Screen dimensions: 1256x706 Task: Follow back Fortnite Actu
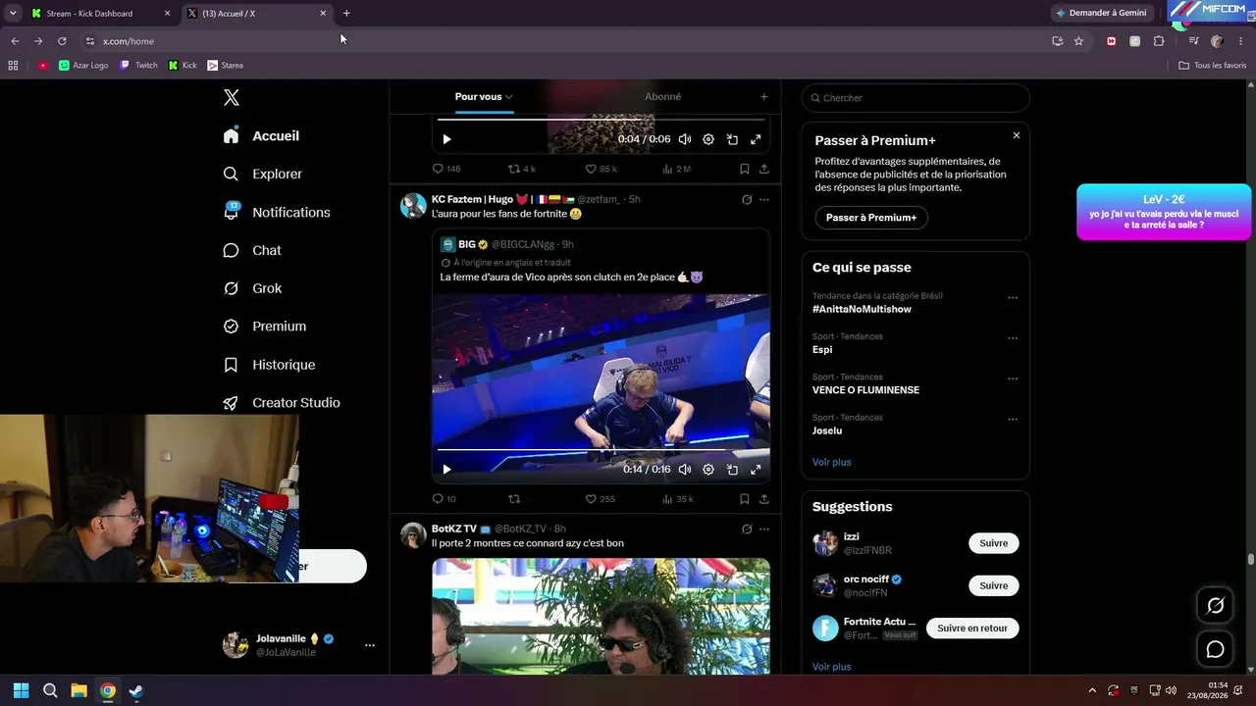click(x=972, y=628)
